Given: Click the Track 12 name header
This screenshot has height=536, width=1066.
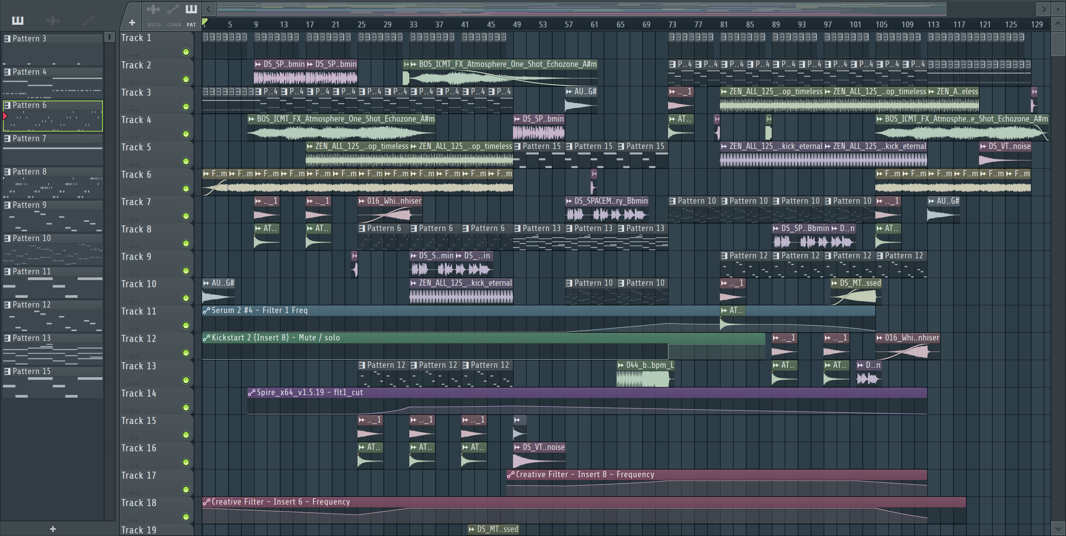Looking at the screenshot, I should [x=139, y=339].
